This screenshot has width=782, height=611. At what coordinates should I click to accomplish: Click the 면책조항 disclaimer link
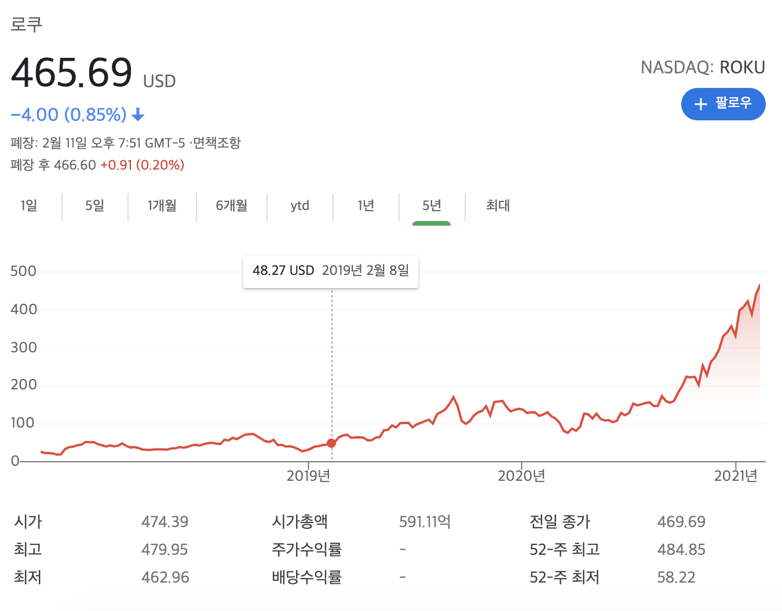[x=217, y=143]
